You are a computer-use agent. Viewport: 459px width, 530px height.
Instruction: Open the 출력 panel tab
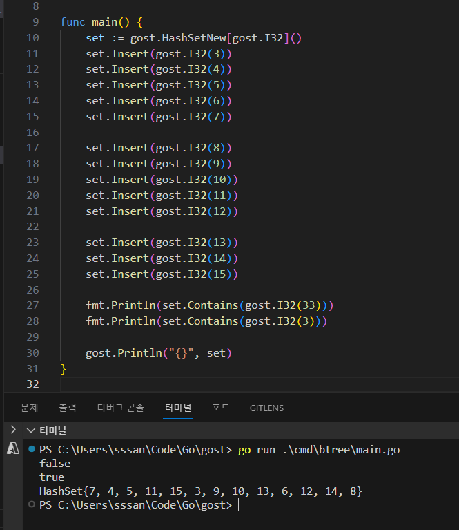tap(68, 408)
